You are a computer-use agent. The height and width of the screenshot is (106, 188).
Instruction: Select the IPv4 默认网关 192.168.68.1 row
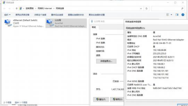[x=157, y=64]
